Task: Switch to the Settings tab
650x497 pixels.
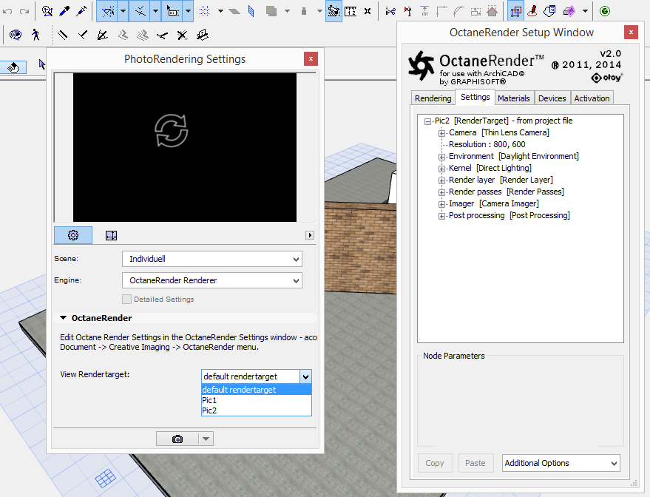Action: point(475,97)
